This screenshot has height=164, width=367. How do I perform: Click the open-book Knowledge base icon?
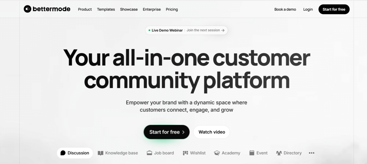click(100, 153)
